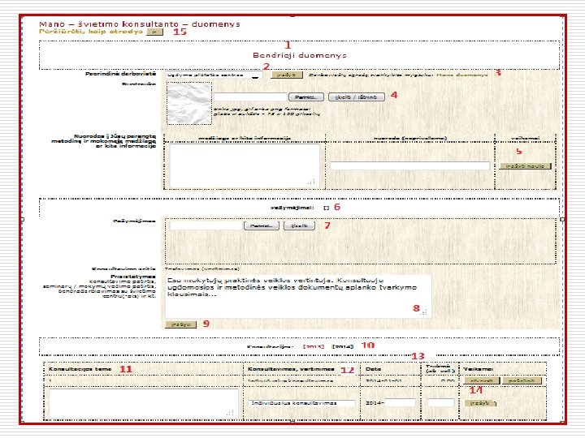Click the Data column header

pos(373,369)
